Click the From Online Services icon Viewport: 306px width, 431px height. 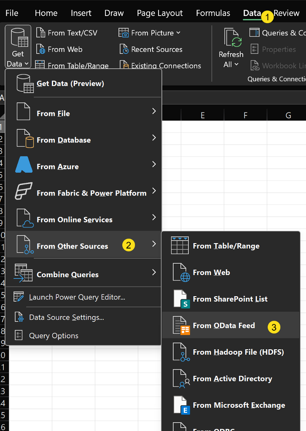25,218
